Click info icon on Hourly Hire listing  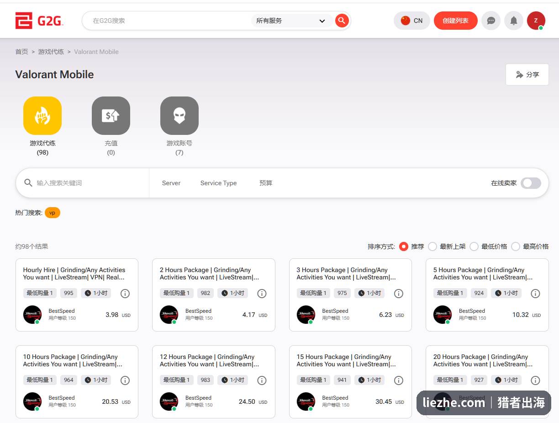tap(125, 294)
